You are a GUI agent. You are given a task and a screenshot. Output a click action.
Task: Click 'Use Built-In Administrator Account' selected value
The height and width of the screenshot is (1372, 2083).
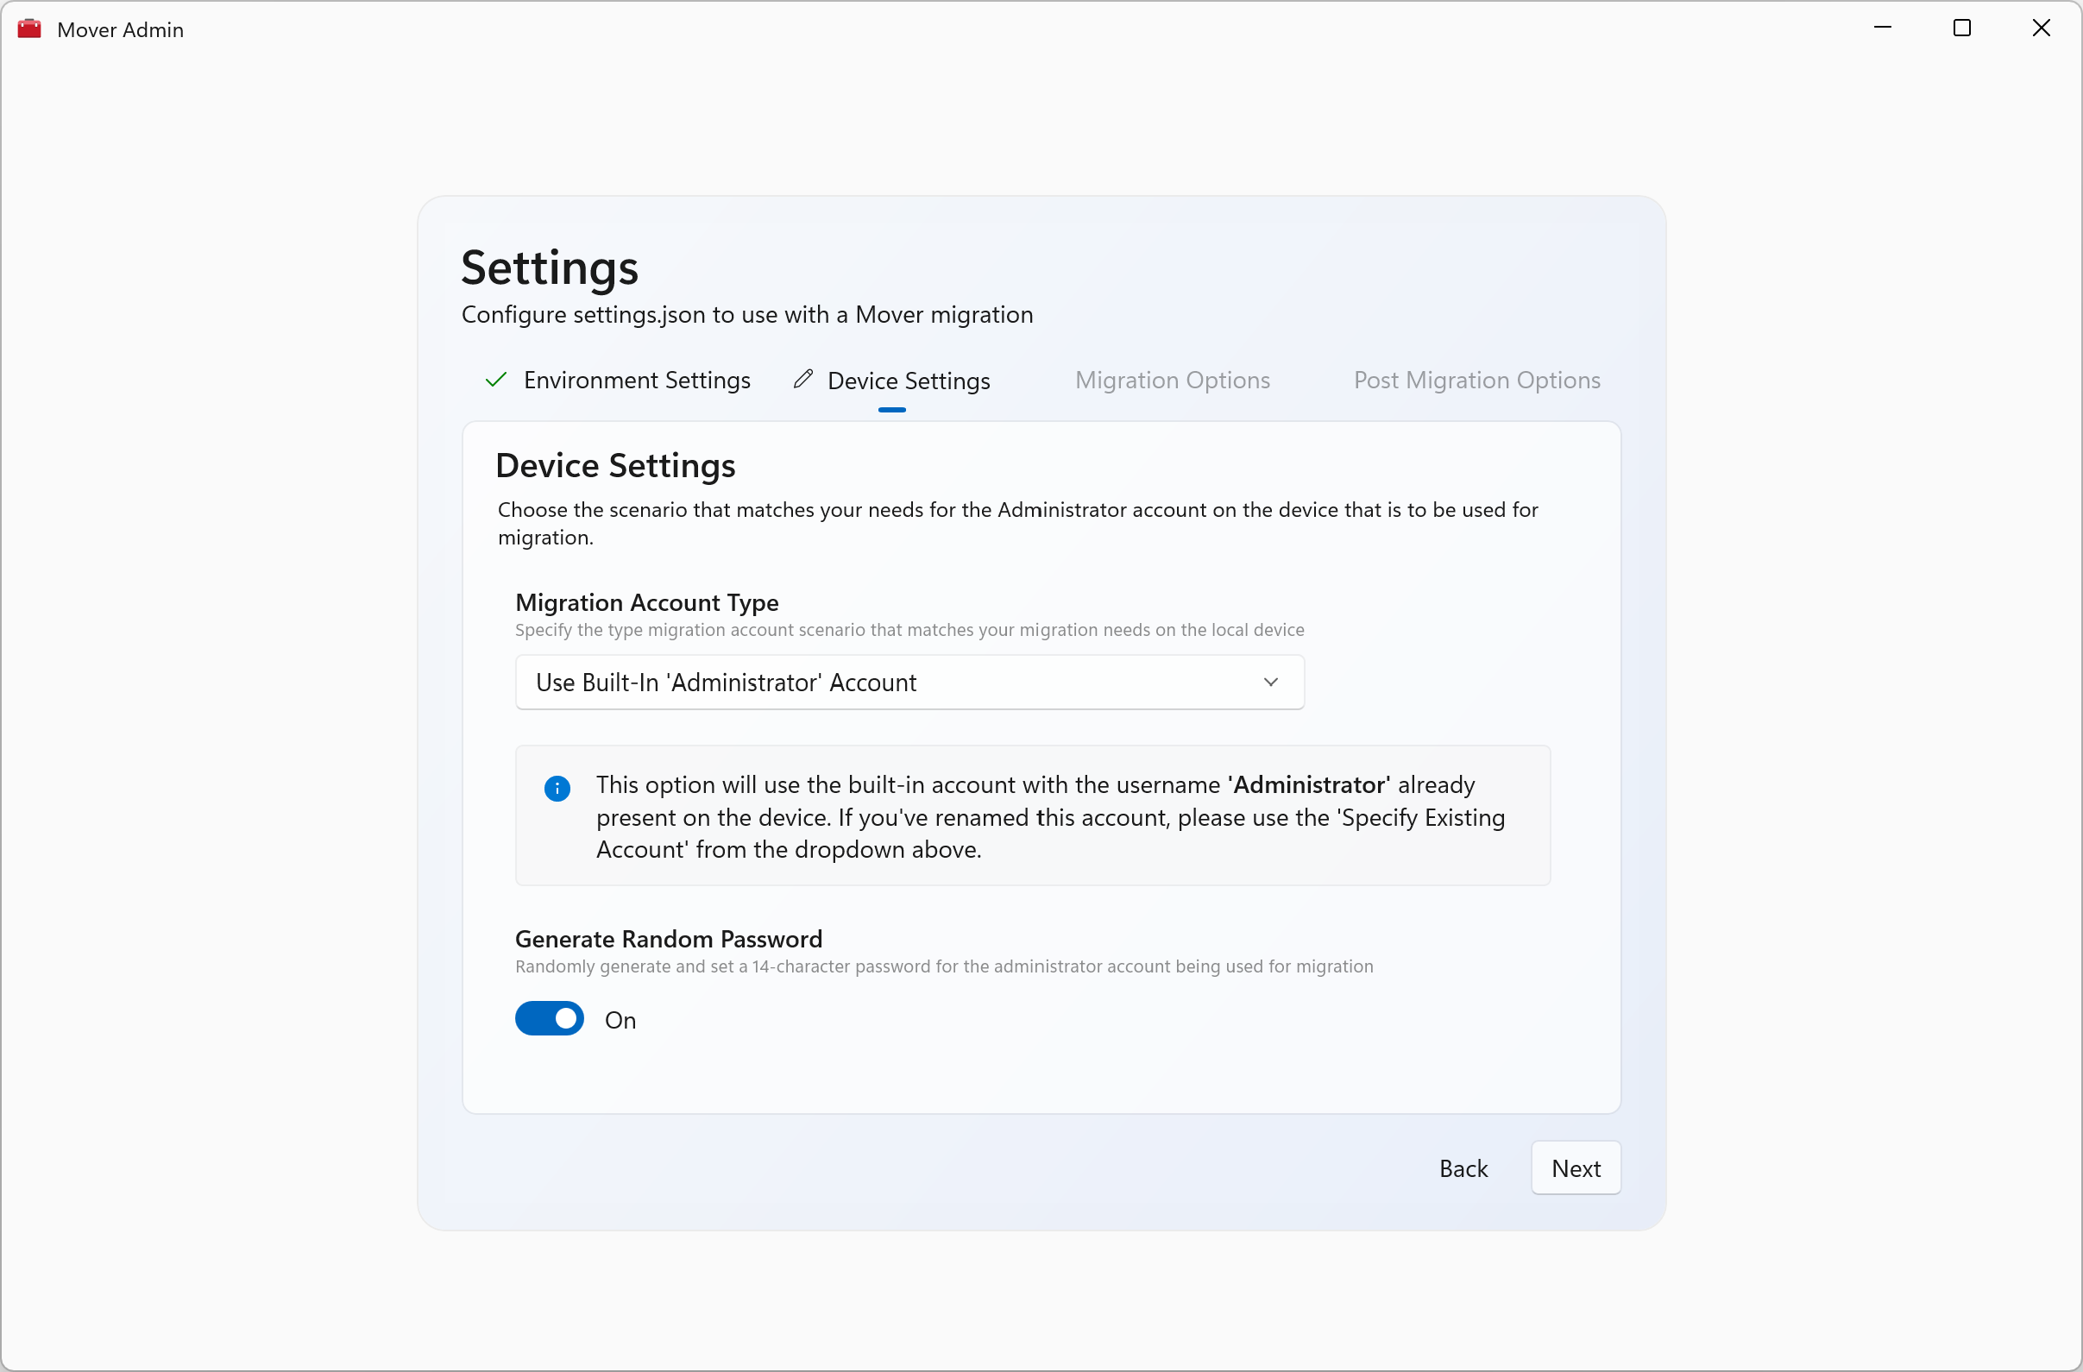(x=726, y=683)
